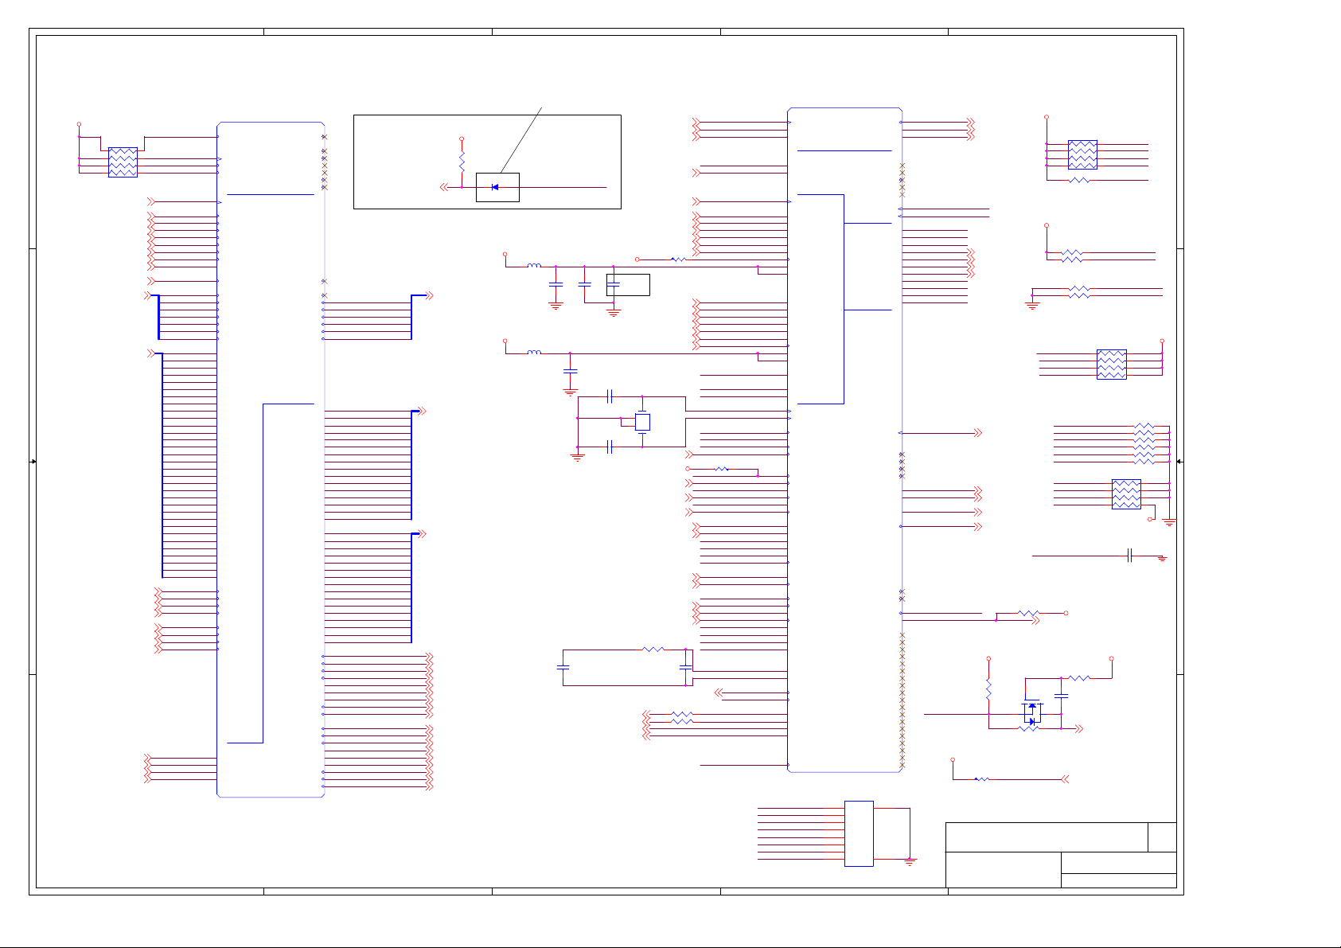Click the resistor network at top-left corner

click(123, 162)
